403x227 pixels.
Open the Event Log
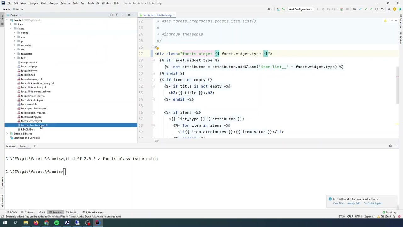coord(389,212)
